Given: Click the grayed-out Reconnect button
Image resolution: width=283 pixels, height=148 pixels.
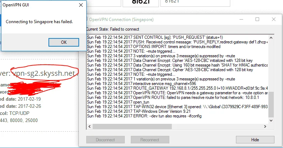Looking at the screenshot, I should pos(150,140).
